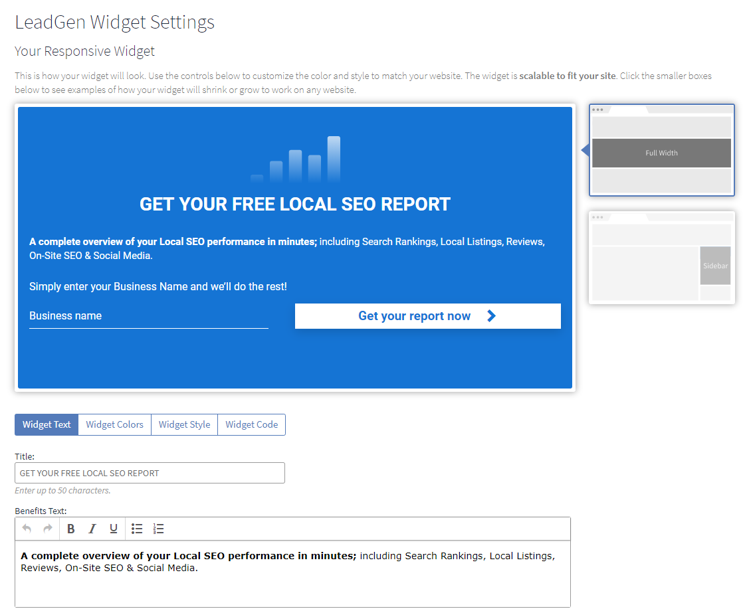Open the Widget Code tab
The width and height of the screenshot is (749, 611).
tap(252, 424)
